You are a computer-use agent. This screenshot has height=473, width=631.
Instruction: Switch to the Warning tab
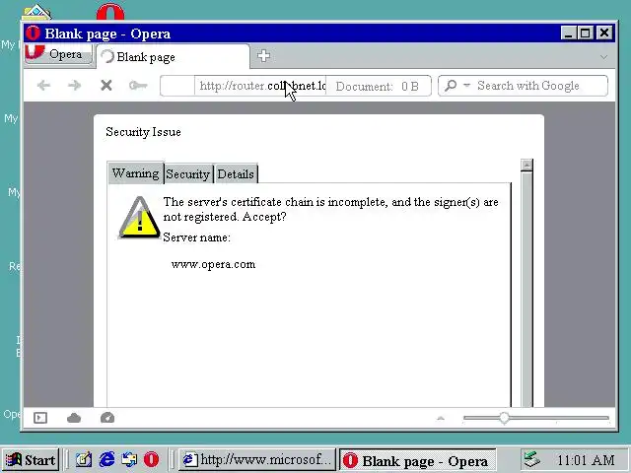click(x=136, y=173)
